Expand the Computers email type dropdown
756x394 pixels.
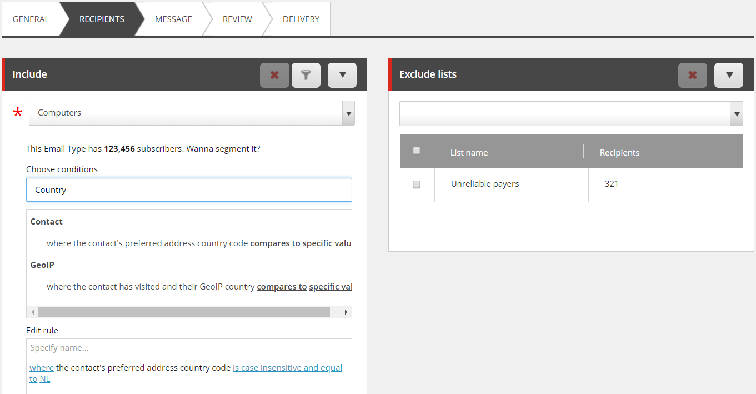point(348,113)
